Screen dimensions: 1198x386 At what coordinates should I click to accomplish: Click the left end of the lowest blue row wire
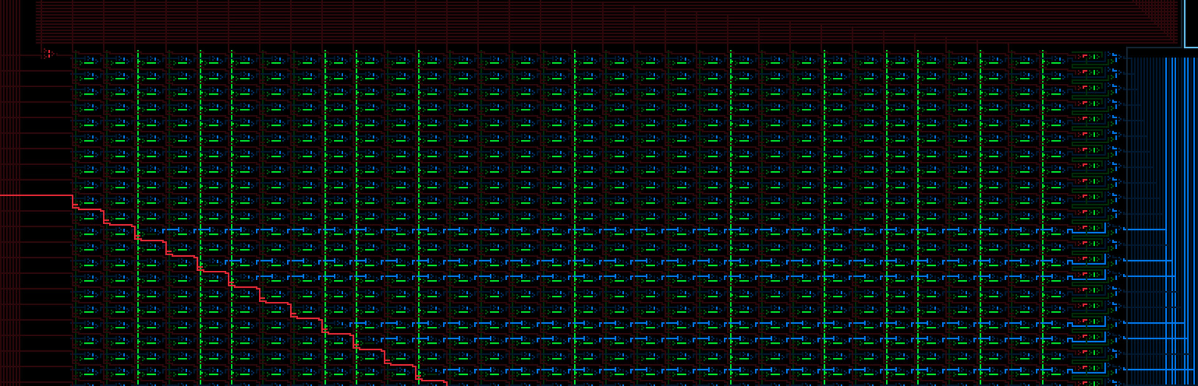pos(446,371)
